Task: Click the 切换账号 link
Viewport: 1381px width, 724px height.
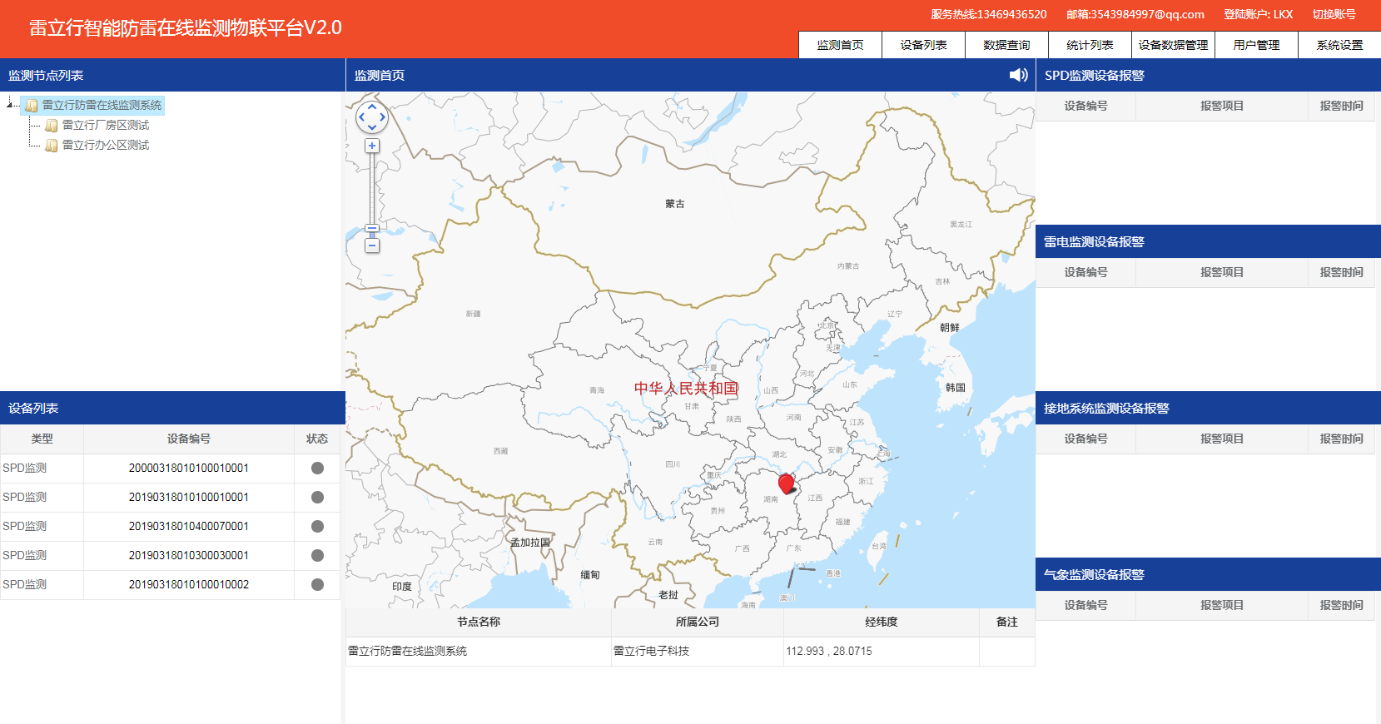Action: 1334,14
